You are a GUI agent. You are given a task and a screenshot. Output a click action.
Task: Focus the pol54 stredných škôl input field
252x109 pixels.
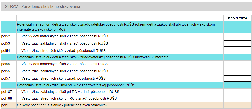[237, 51]
